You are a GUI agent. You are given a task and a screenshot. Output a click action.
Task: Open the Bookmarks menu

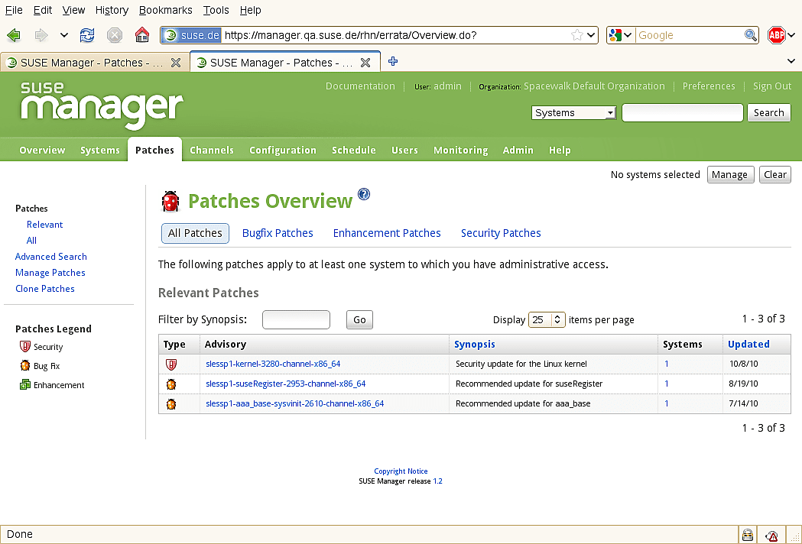tap(166, 10)
